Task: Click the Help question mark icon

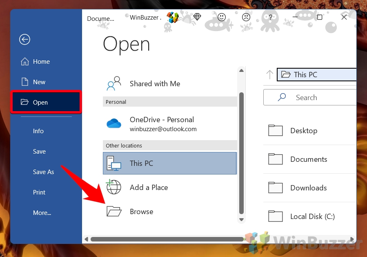Action: [x=270, y=17]
